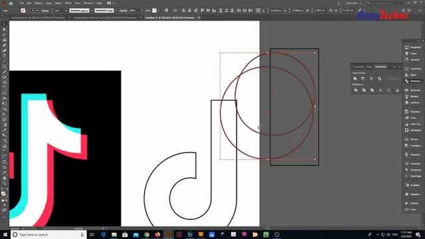Open the Edit menu
Screen dimensions: 425x239
[29, 3]
